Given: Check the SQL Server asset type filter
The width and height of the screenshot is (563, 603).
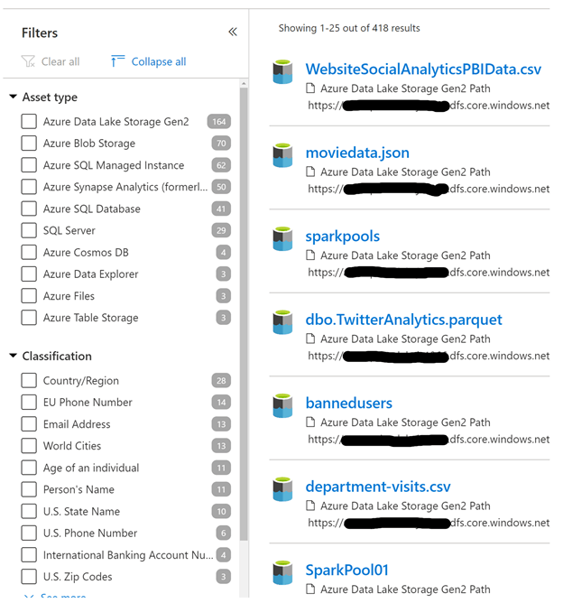Looking at the screenshot, I should pyautogui.click(x=29, y=230).
